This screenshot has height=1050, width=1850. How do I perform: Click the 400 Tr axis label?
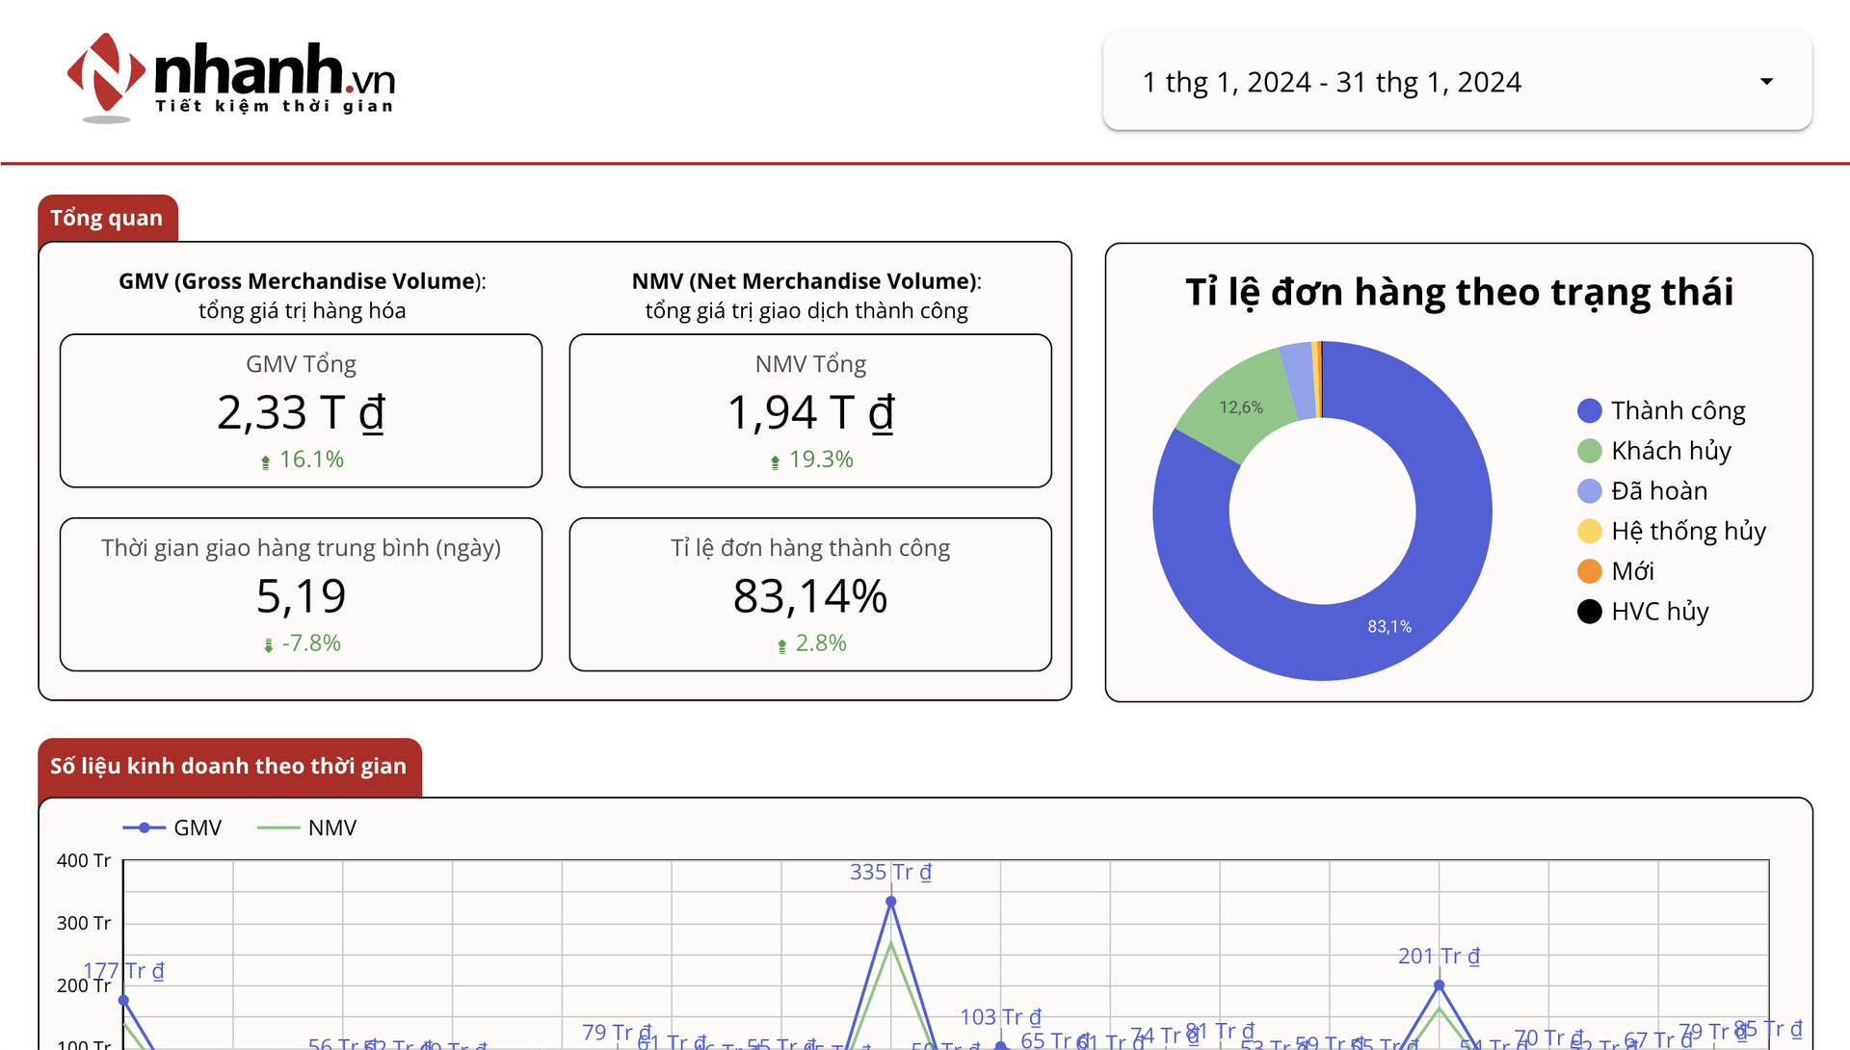(84, 860)
